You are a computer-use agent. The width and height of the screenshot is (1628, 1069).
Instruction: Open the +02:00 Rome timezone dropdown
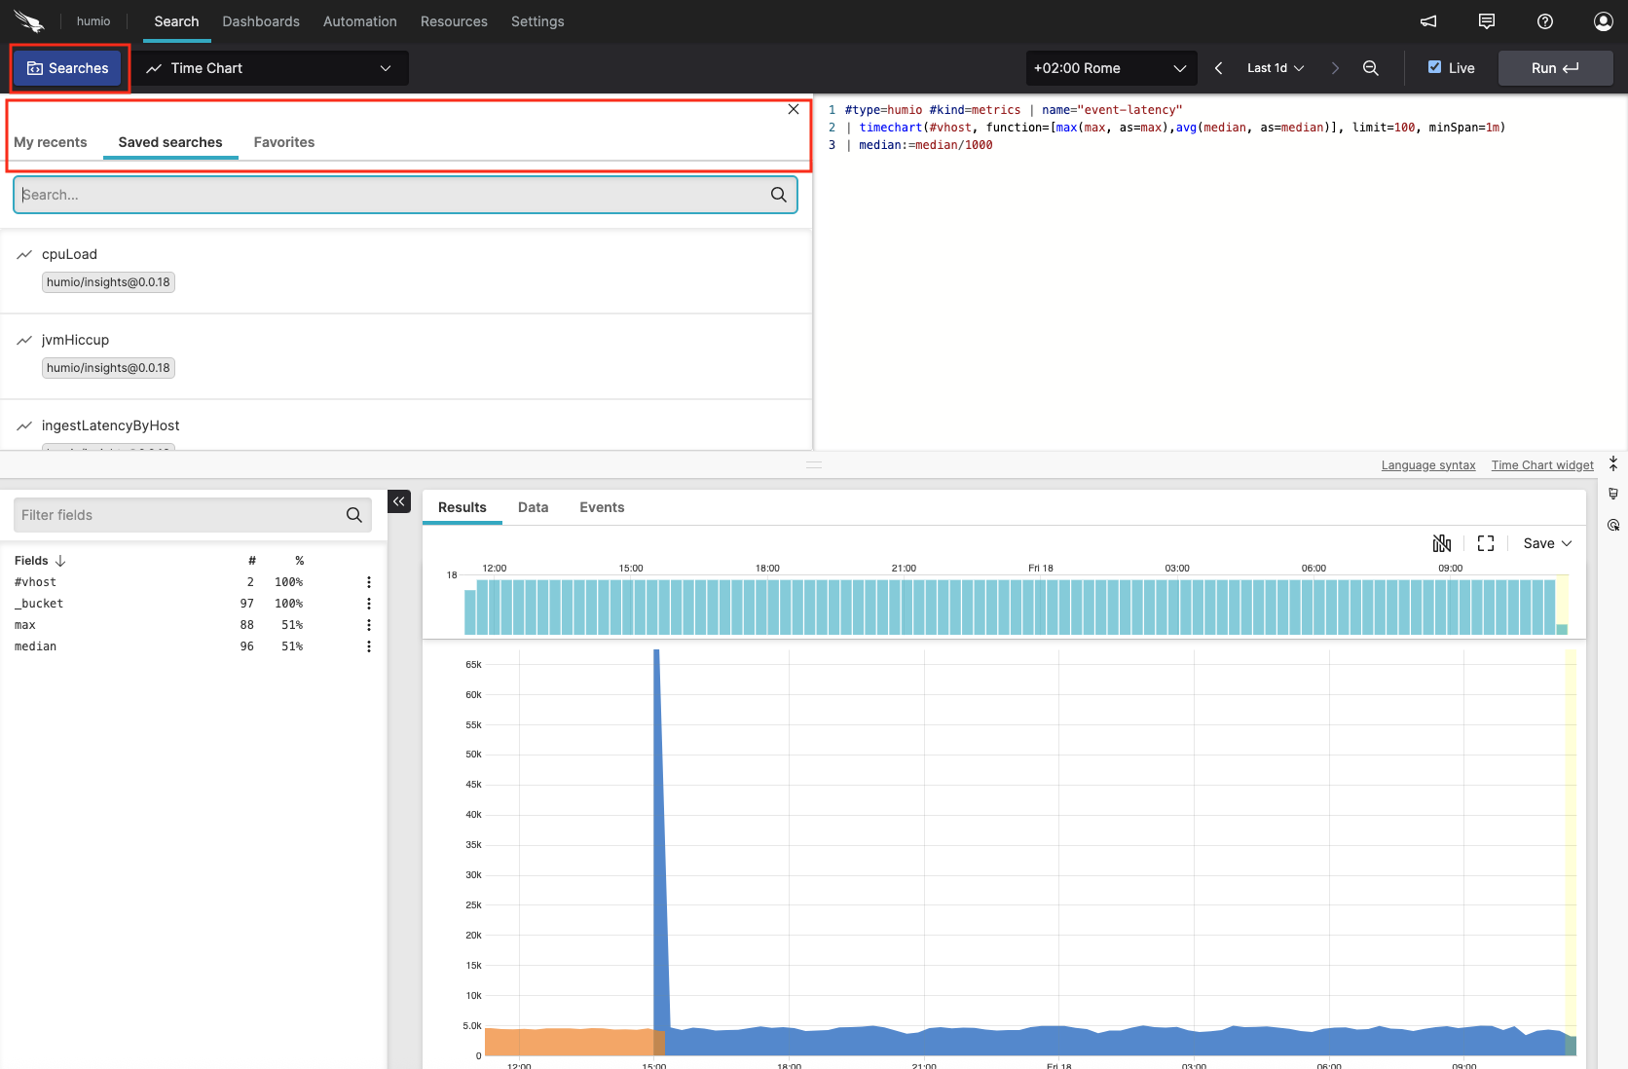(x=1110, y=68)
